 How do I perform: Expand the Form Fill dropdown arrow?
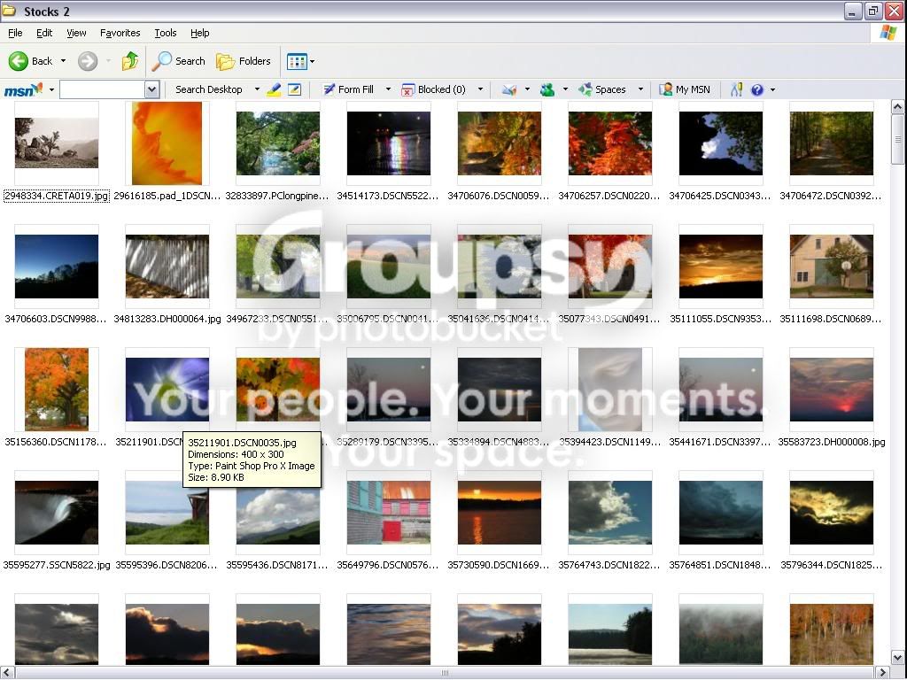pyautogui.click(x=388, y=89)
